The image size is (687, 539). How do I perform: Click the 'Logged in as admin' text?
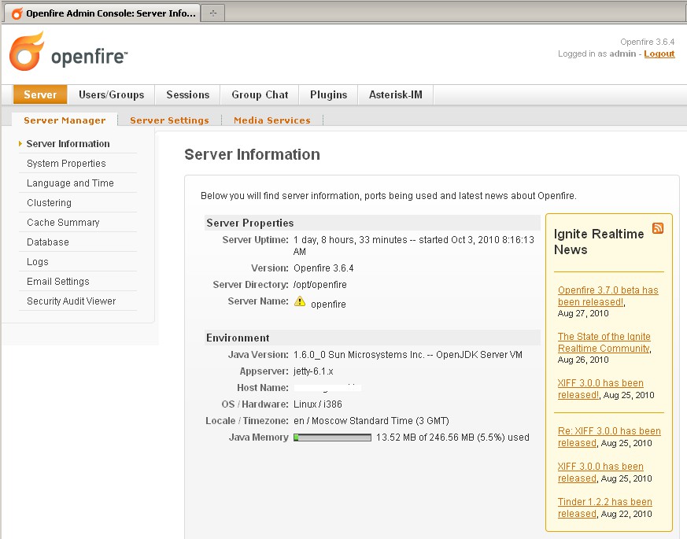coord(597,54)
